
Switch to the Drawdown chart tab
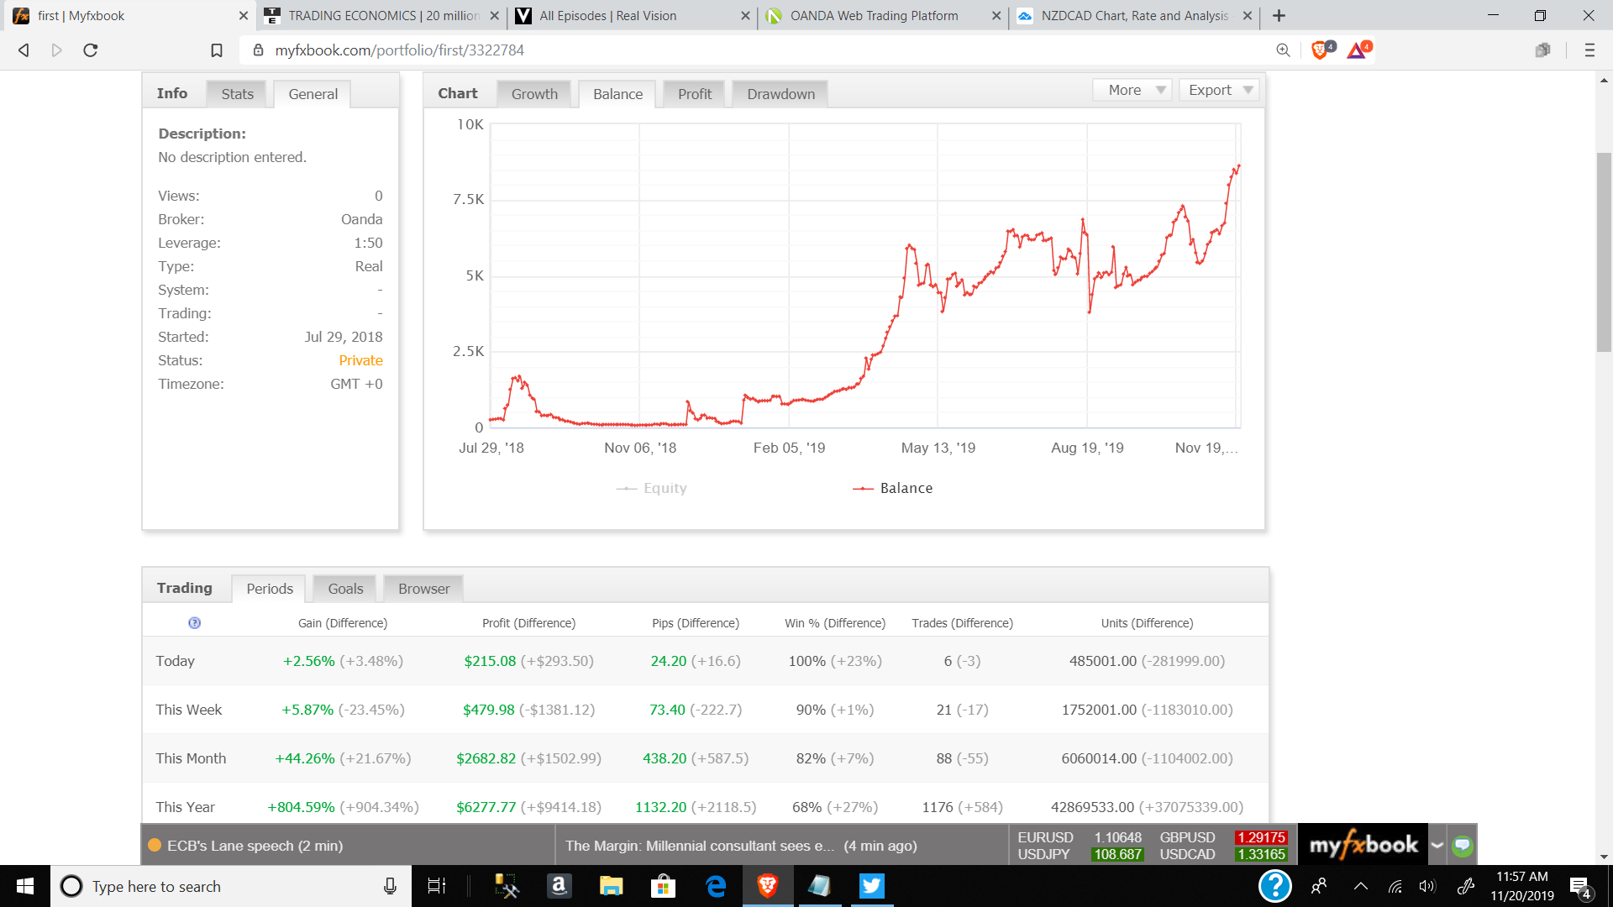click(780, 94)
